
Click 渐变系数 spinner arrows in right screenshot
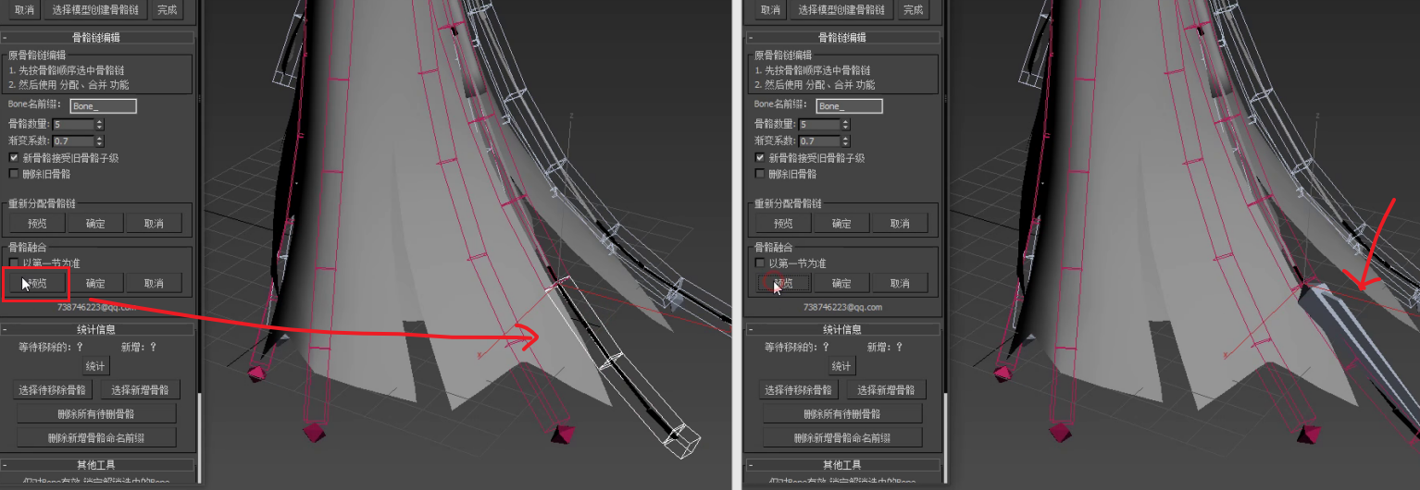click(847, 141)
